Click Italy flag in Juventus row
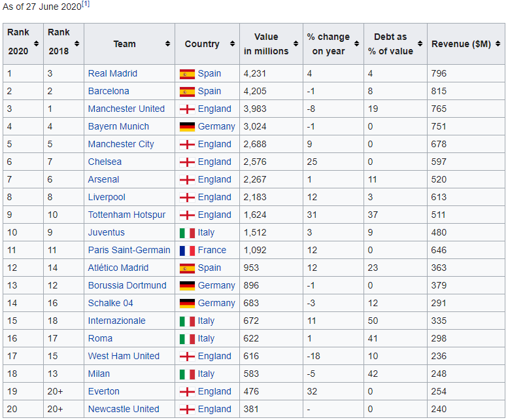 coord(187,233)
